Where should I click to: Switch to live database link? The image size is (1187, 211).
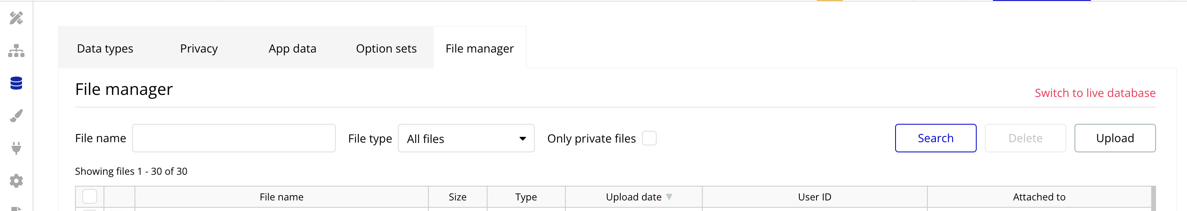(1095, 93)
